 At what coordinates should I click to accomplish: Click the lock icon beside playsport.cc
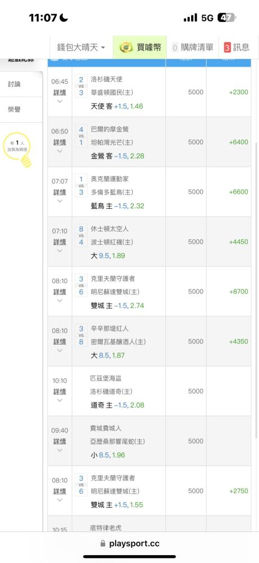103,544
